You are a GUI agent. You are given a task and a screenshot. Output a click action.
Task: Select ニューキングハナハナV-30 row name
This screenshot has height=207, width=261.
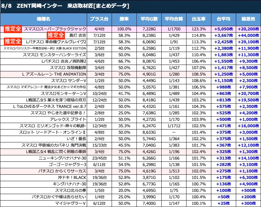point(62,158)
